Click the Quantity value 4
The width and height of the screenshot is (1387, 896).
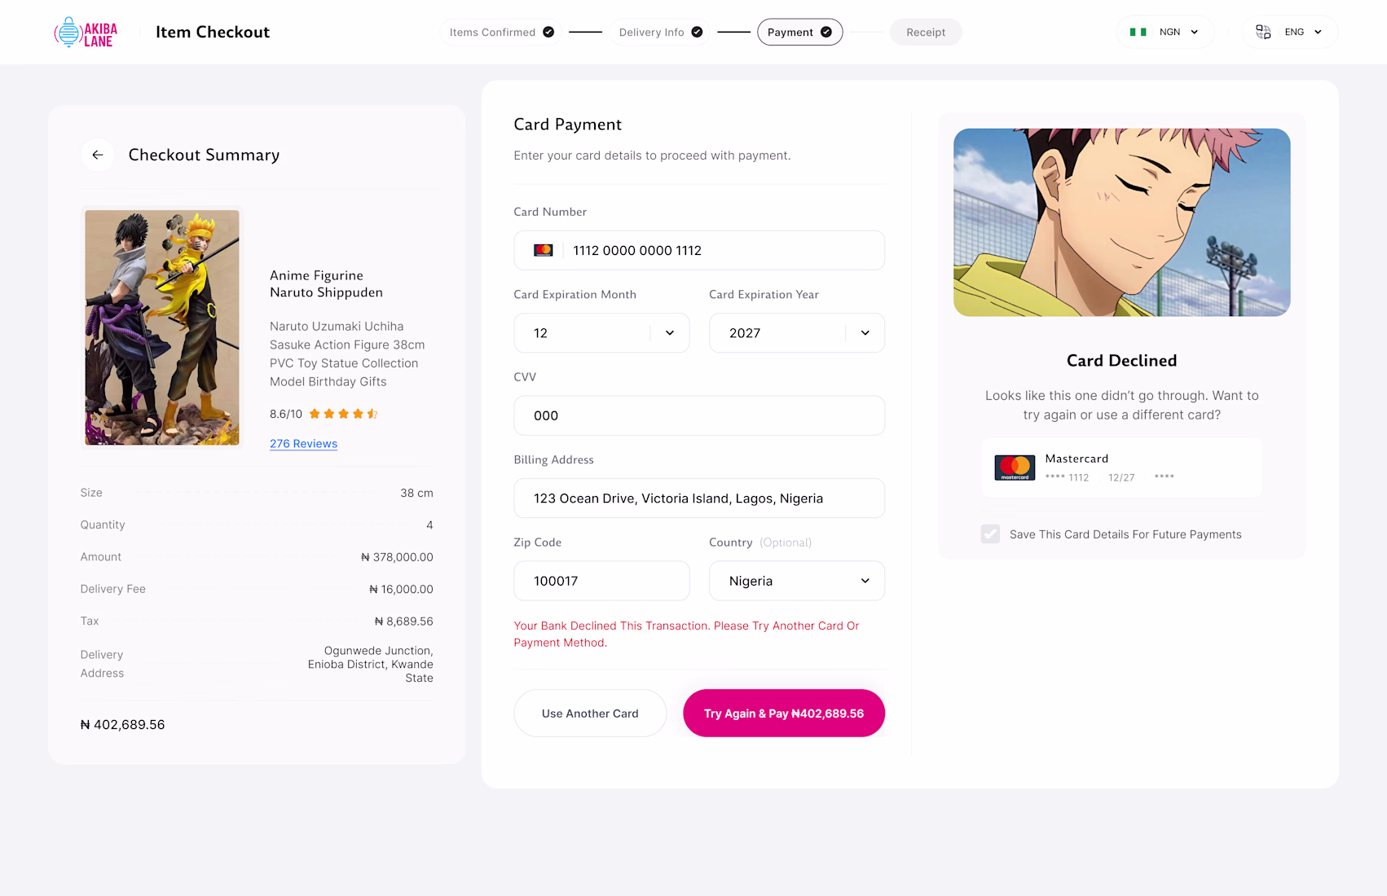coord(429,525)
